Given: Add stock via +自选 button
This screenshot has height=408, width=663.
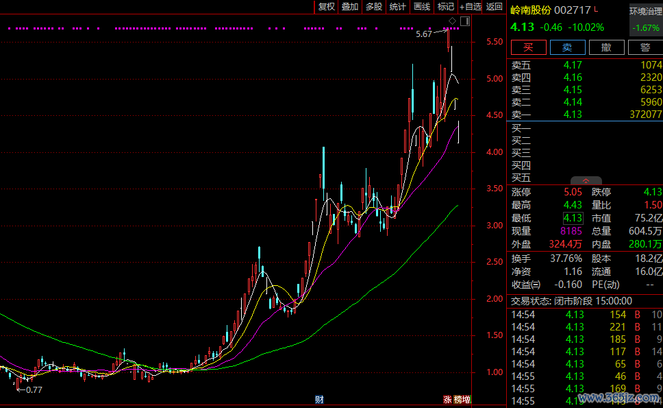Looking at the screenshot, I should tap(471, 7).
